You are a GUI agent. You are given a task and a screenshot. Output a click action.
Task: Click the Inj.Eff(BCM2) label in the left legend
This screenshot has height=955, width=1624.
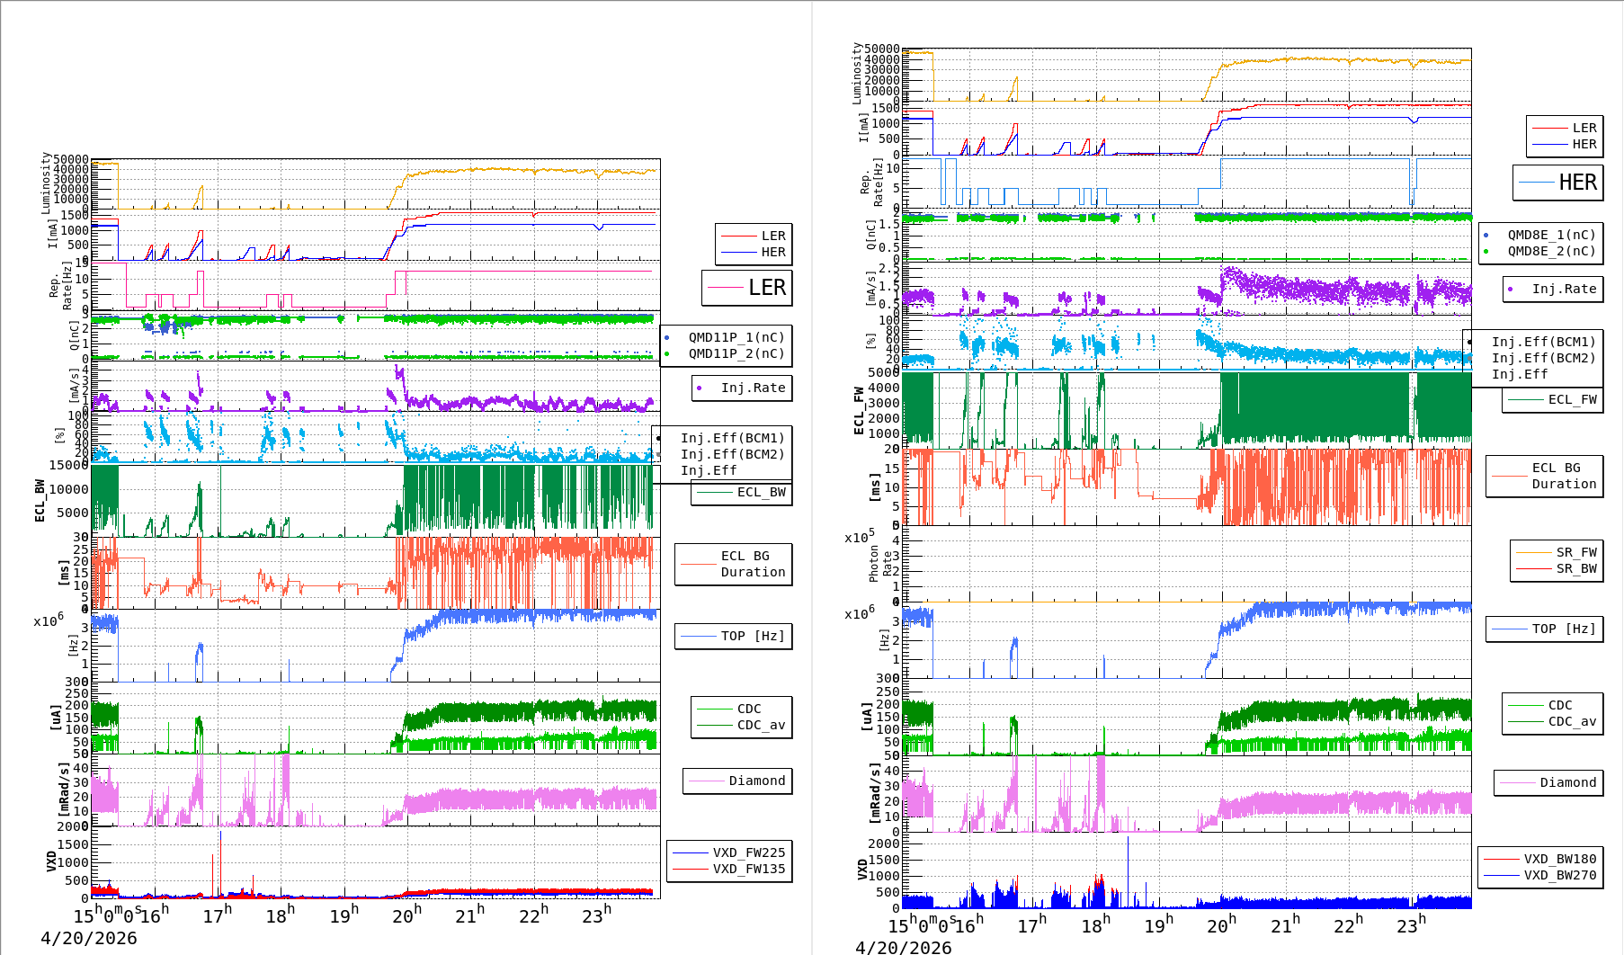[732, 454]
